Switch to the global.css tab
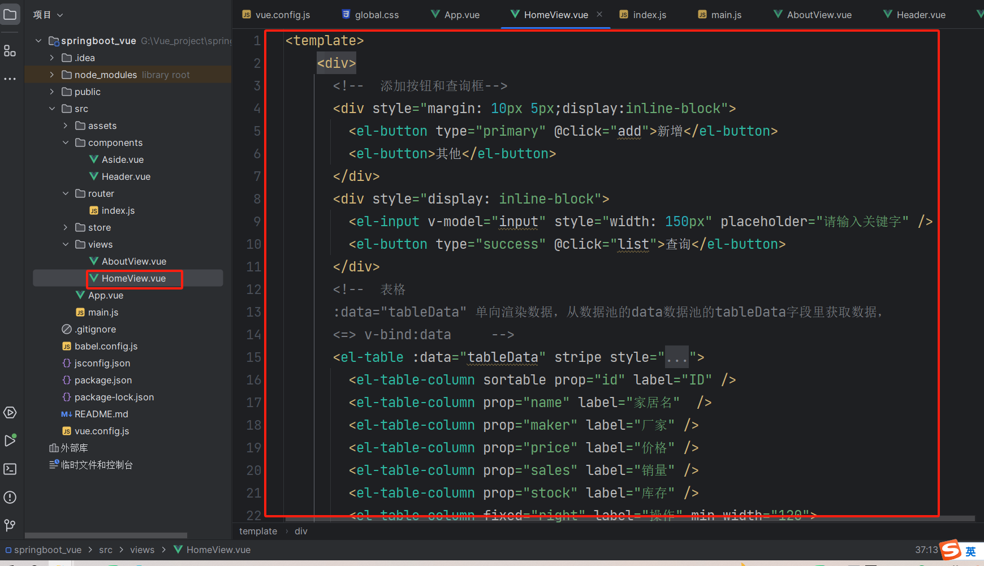The width and height of the screenshot is (984, 566). (x=370, y=15)
